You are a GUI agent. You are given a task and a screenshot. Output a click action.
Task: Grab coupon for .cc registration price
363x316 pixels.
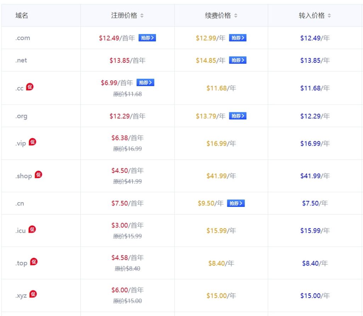pos(145,83)
